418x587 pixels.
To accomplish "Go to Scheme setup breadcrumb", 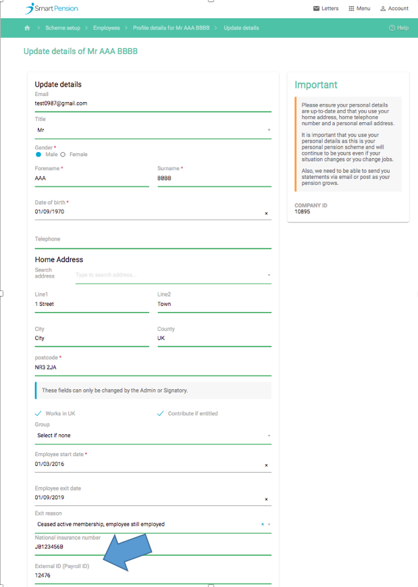I will click(61, 28).
